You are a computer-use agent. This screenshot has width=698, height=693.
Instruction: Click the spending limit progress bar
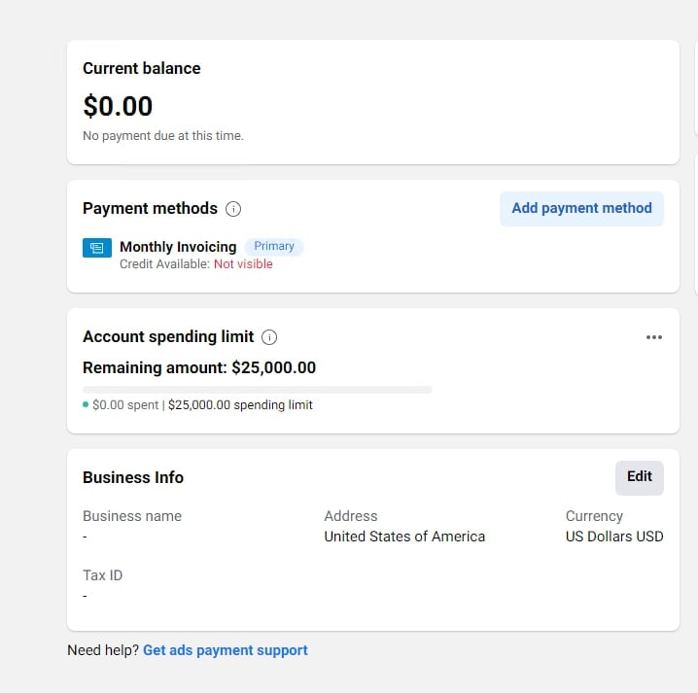click(x=258, y=390)
